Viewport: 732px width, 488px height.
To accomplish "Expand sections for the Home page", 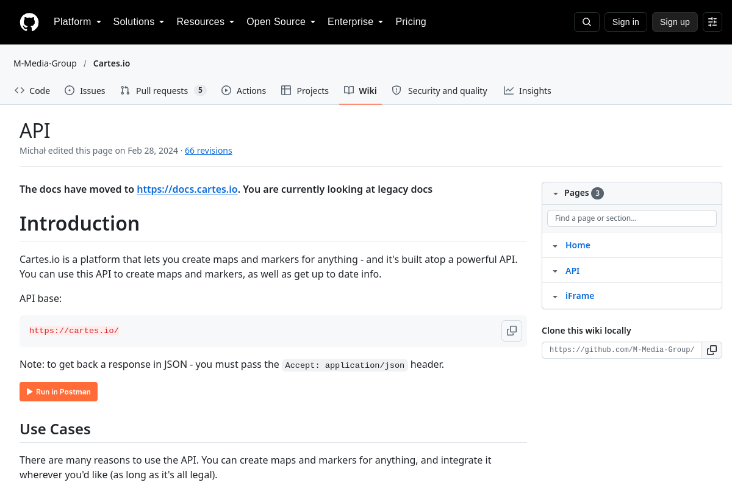I will coord(555,246).
